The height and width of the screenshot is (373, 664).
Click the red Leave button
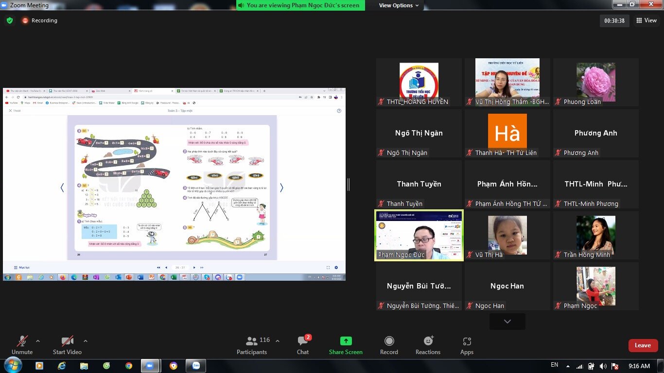coord(643,345)
